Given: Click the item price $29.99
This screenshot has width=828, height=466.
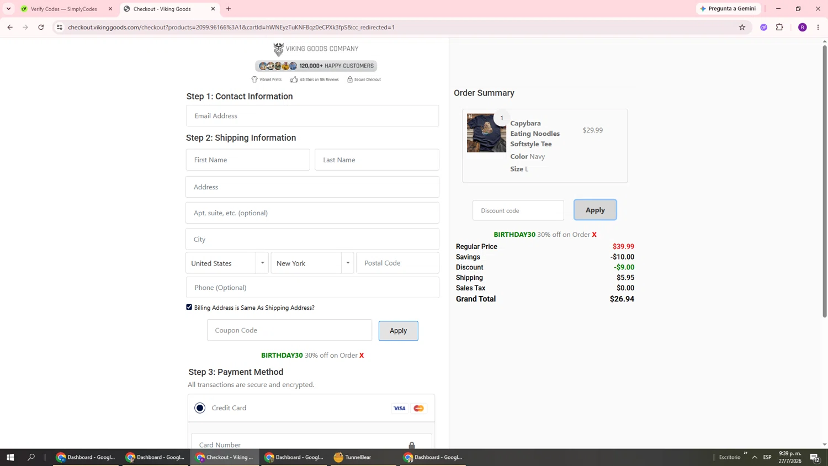Looking at the screenshot, I should 593,130.
